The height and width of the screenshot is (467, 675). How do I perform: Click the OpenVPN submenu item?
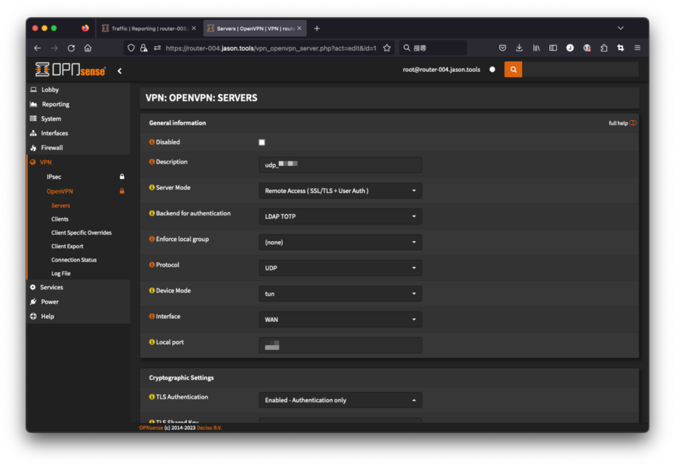point(78,192)
